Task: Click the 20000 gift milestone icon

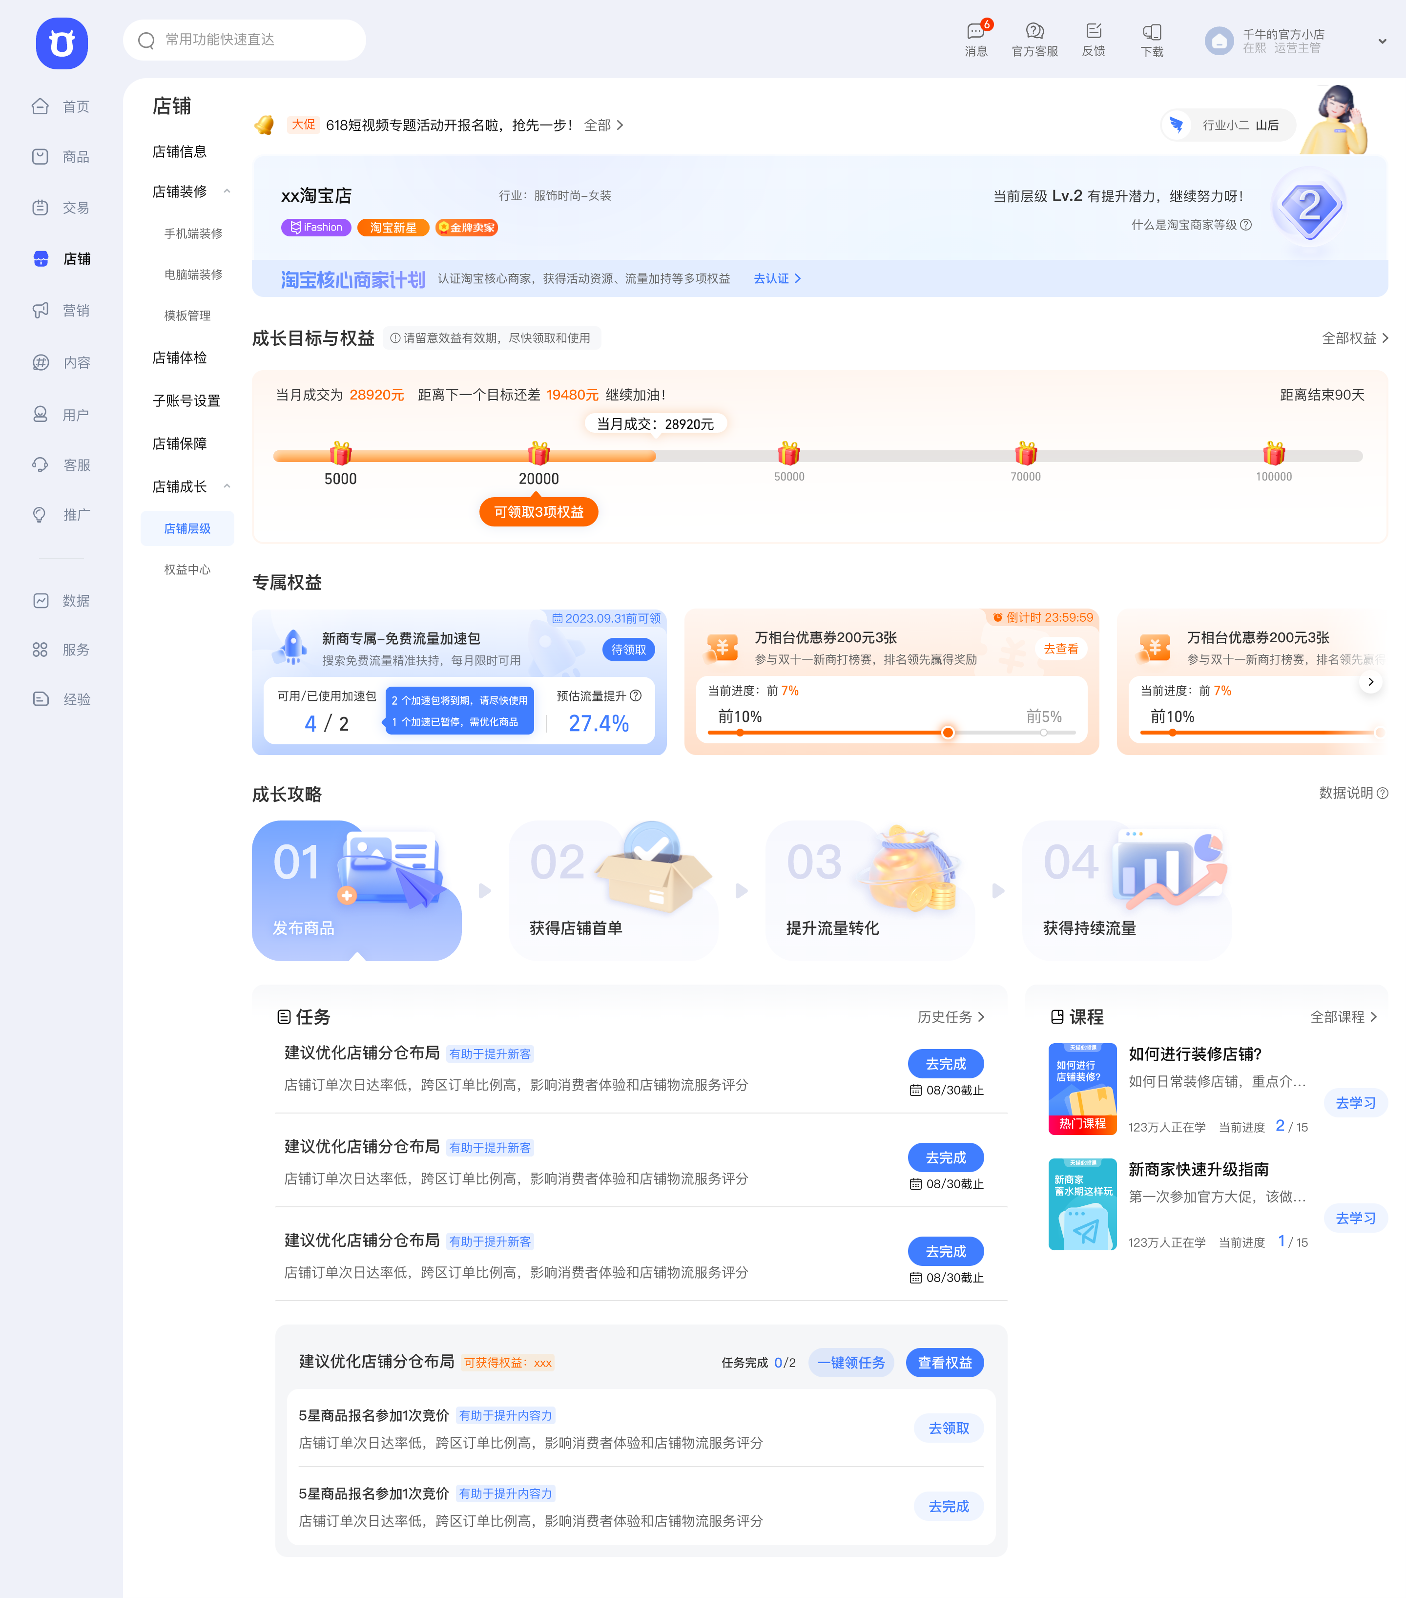Action: click(538, 453)
